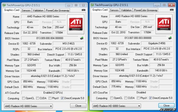Image resolution: width=178 pixels, height=112 pixels.
Task: Click the ATI Radeon logo in left window
Action: [76, 24]
